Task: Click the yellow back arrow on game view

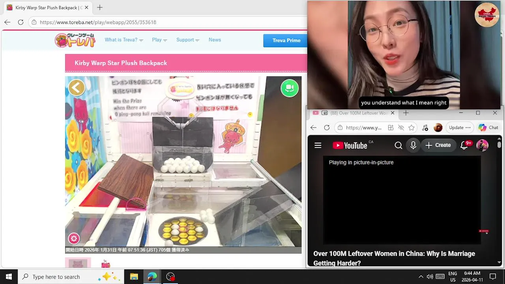Action: (x=77, y=88)
